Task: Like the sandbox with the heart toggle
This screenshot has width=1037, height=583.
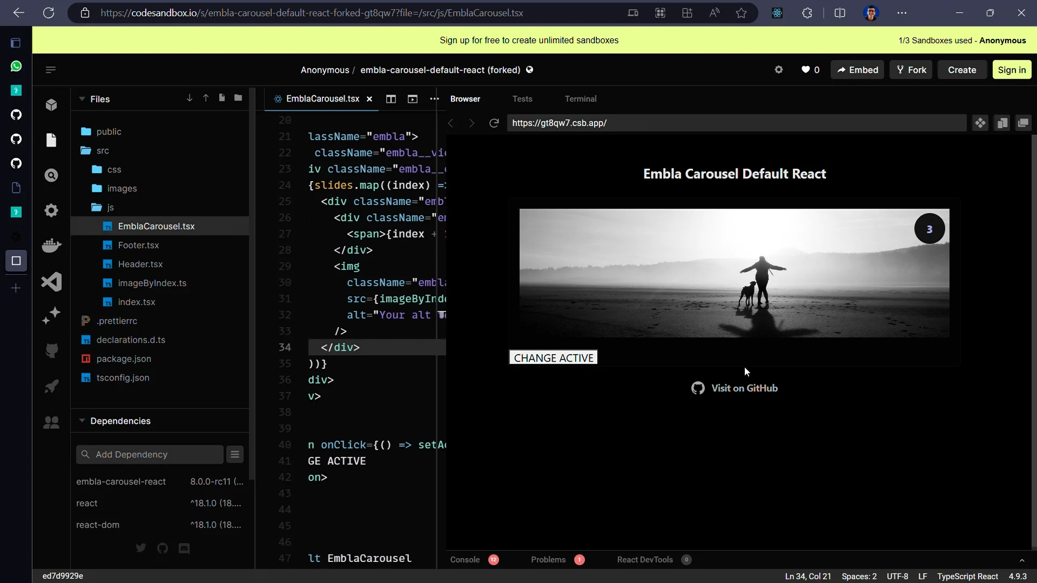Action: click(806, 70)
